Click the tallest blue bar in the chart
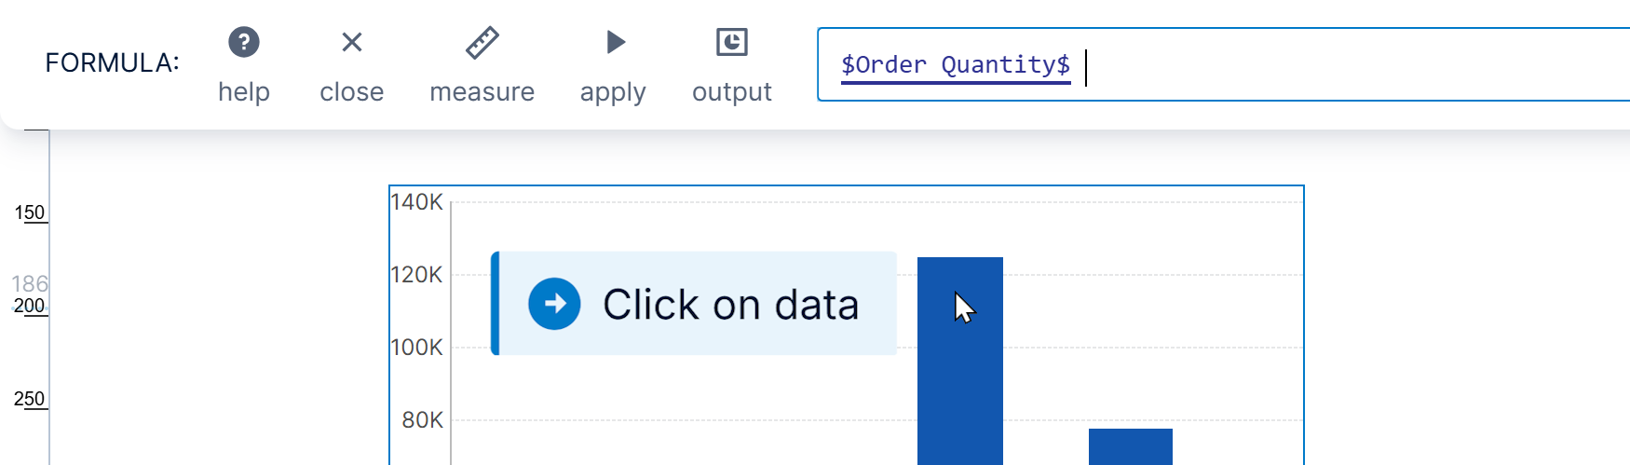Viewport: 1630px width, 465px height. click(x=959, y=373)
